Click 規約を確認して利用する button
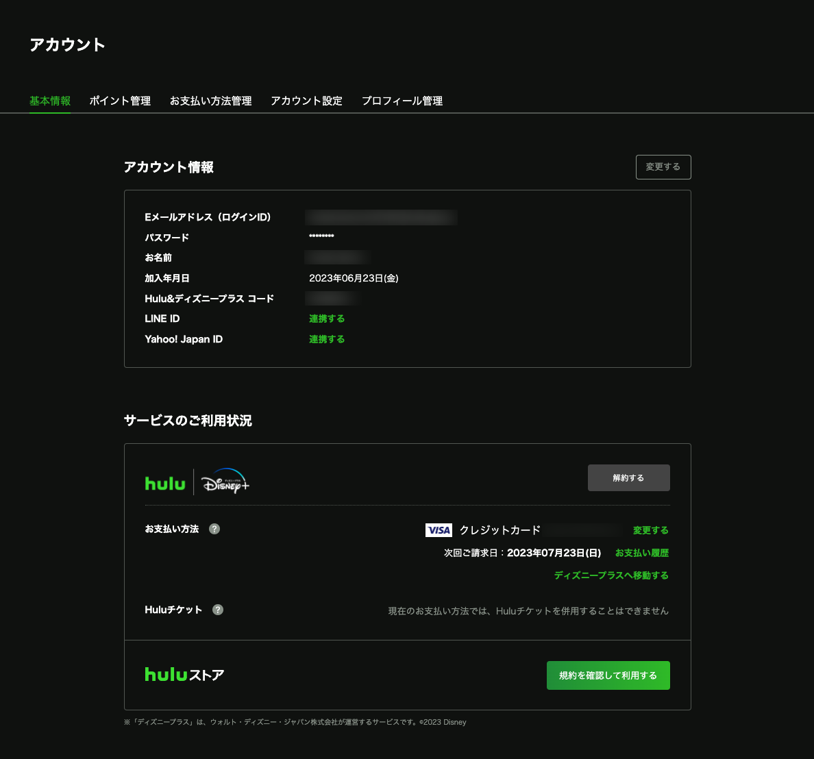The height and width of the screenshot is (759, 814). (608, 675)
